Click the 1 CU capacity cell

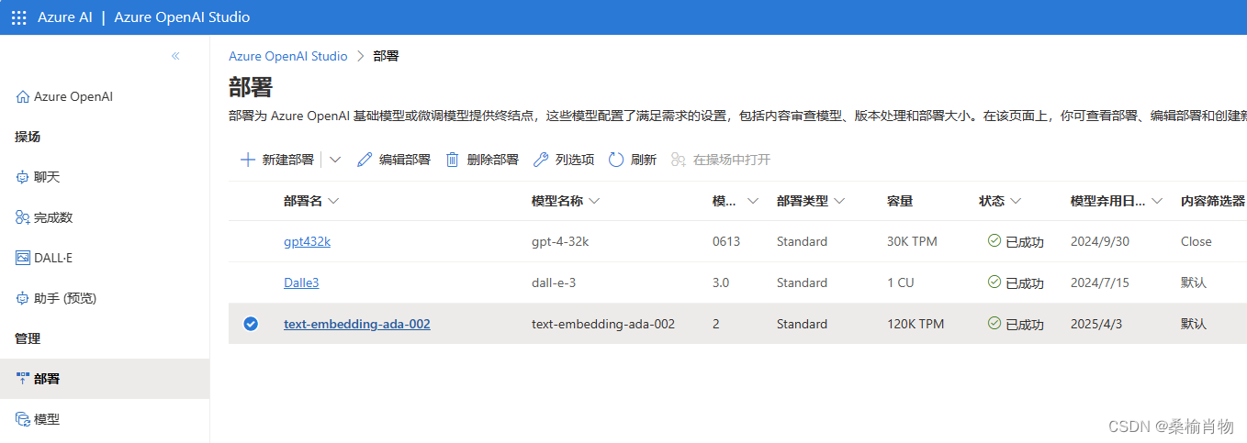click(901, 282)
